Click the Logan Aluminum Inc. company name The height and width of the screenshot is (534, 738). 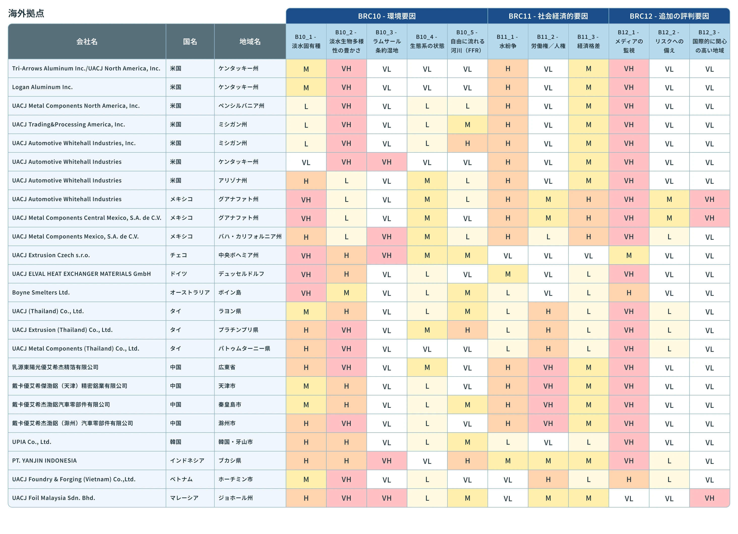42,87
